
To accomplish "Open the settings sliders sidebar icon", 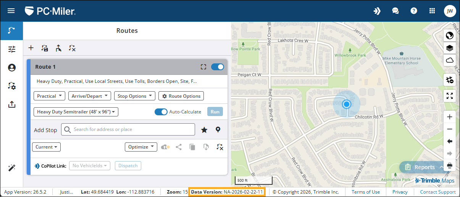I will [x=11, y=49].
